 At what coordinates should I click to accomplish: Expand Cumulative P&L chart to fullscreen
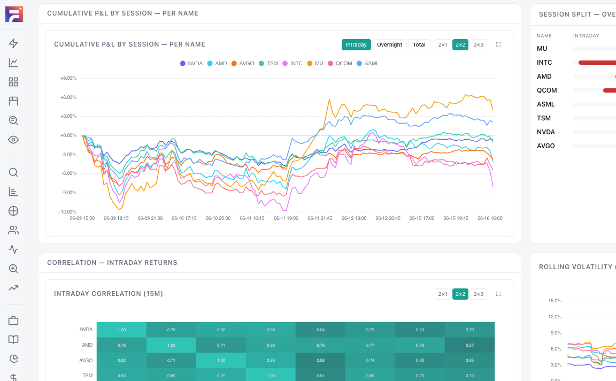498,44
